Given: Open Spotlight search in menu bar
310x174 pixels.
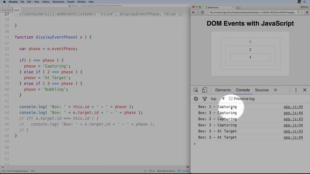Looking at the screenshot, I should (x=305, y=2).
